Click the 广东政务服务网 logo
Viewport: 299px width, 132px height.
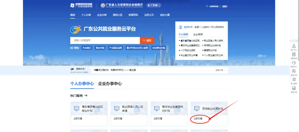tap(80, 5)
